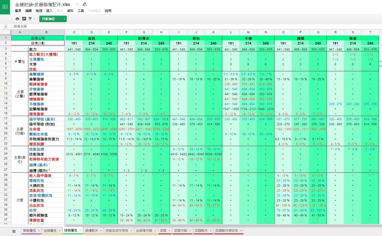Select column B header
This screenshot has width=382, height=236.
coord(47,32)
